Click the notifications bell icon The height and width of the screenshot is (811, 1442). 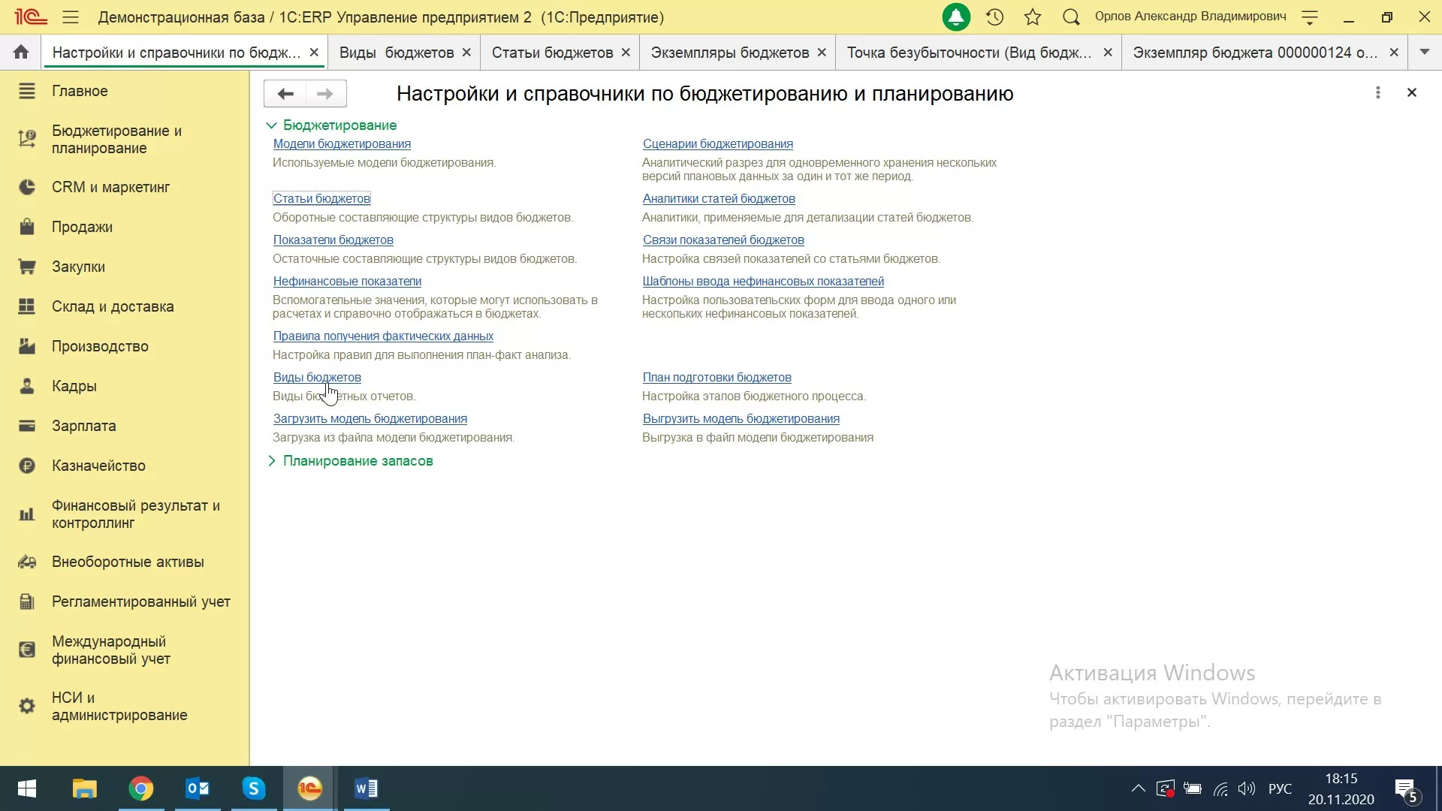[x=956, y=17]
